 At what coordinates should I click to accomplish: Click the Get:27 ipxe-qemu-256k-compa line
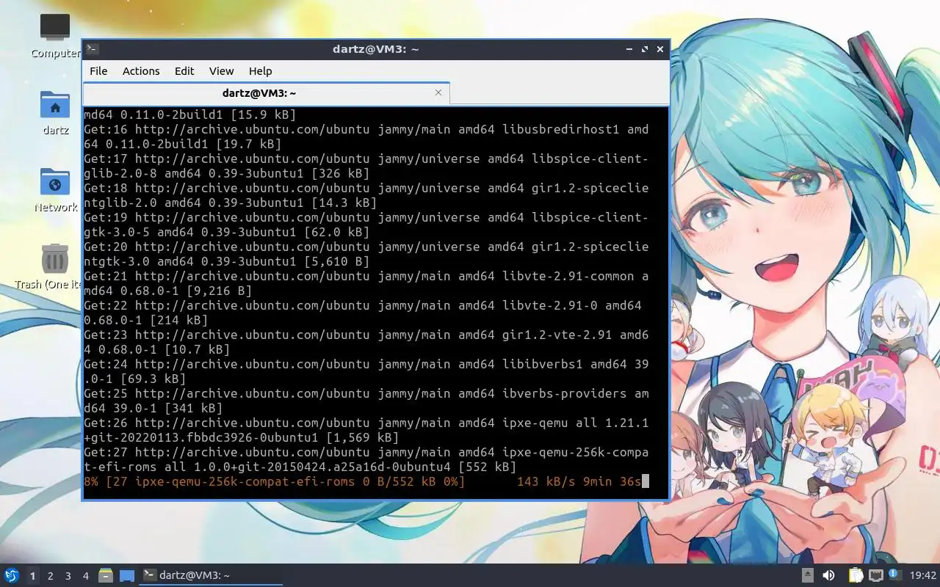(x=366, y=459)
